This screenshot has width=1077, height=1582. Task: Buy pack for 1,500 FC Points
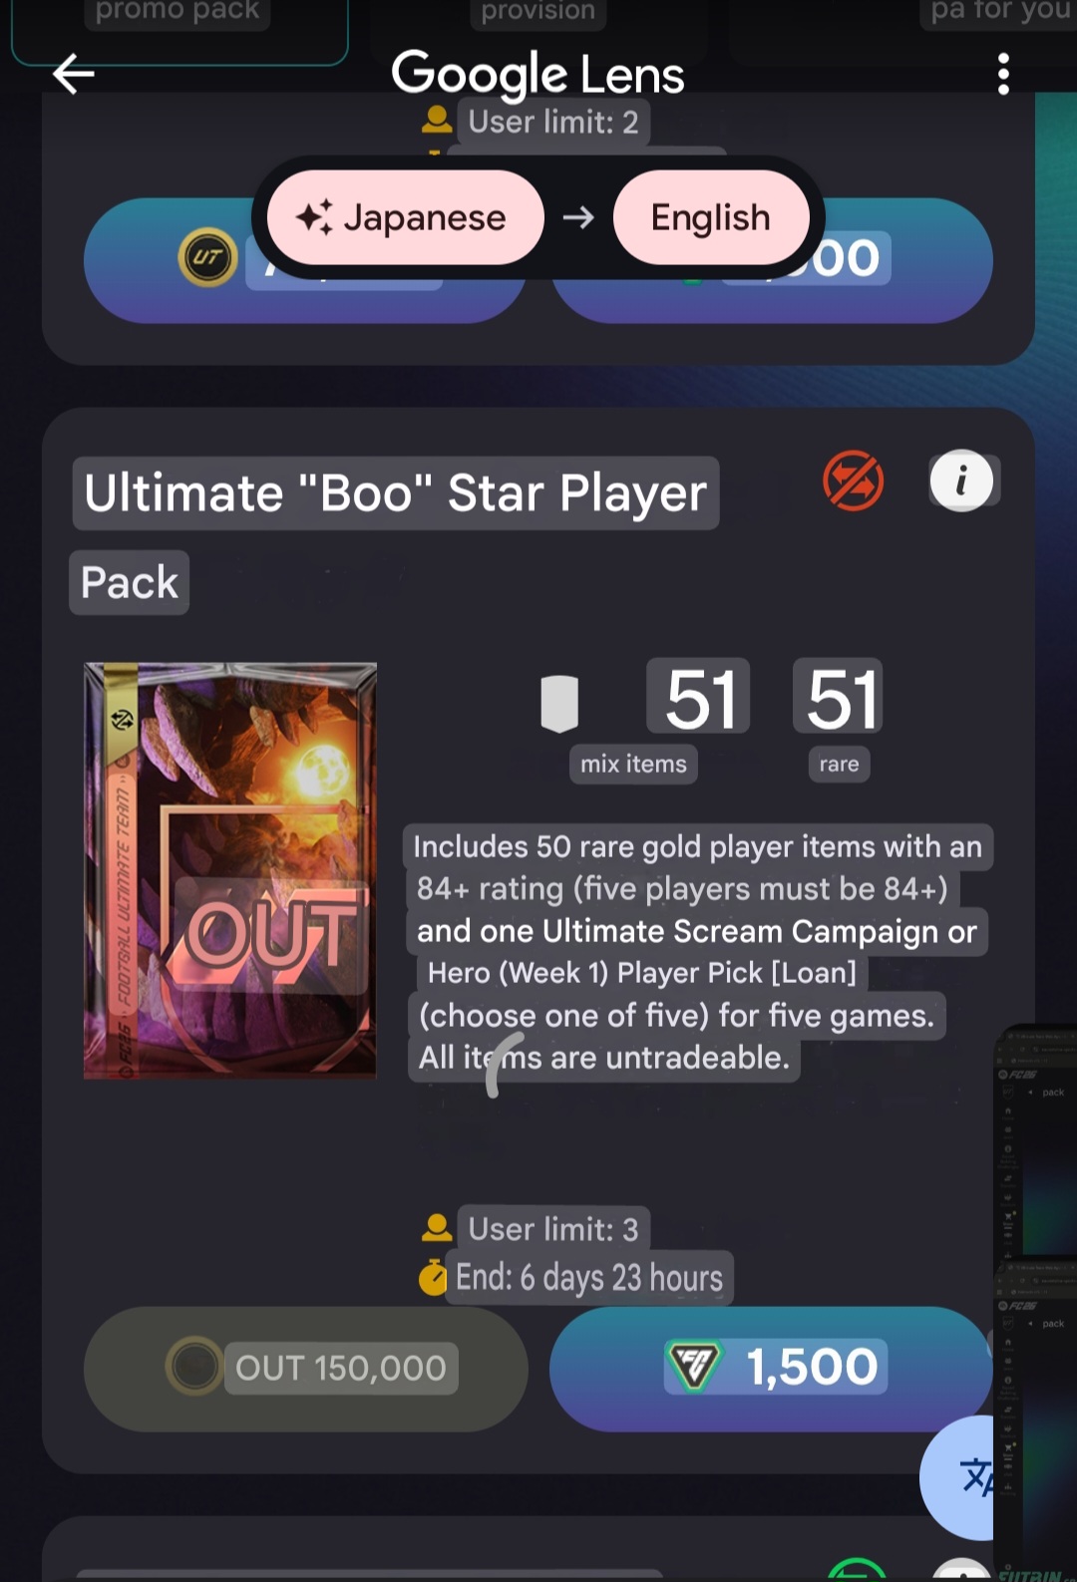click(770, 1368)
